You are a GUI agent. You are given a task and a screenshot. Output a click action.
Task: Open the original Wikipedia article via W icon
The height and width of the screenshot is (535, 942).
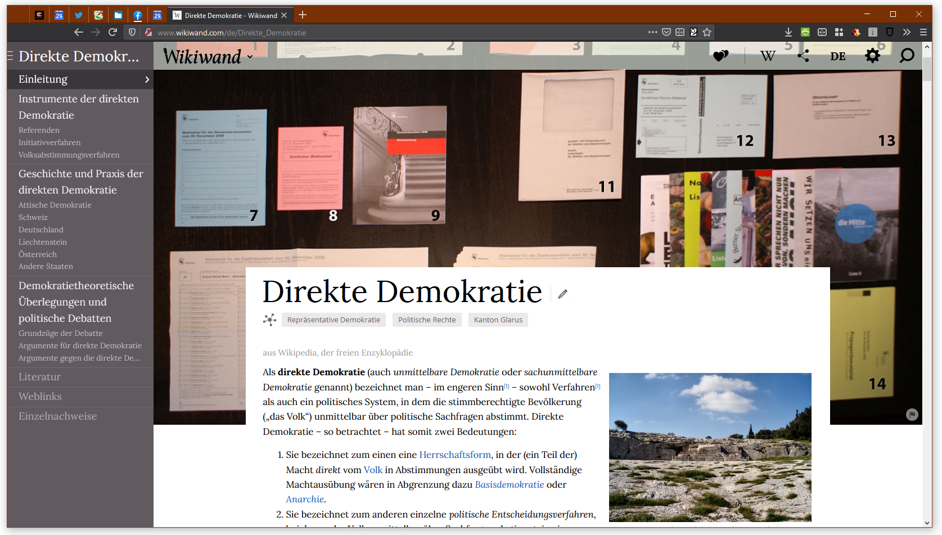[768, 56]
